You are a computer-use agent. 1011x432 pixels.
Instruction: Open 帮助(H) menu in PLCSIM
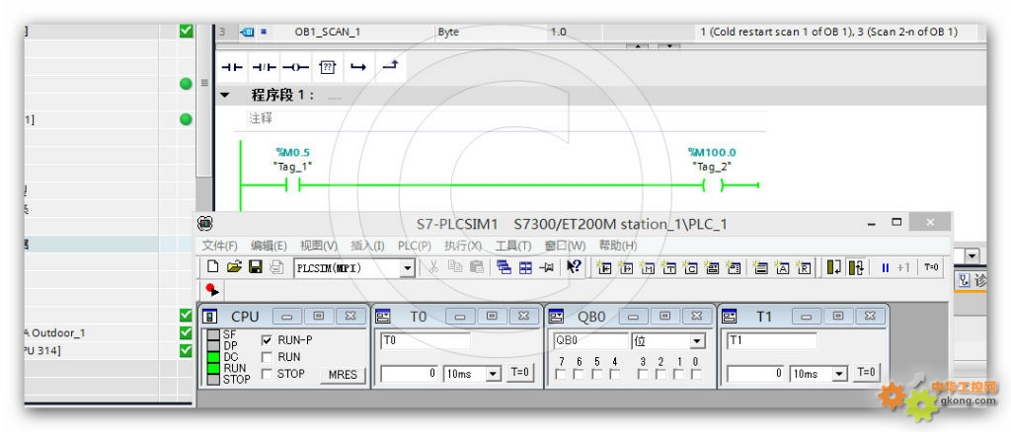[x=618, y=246]
